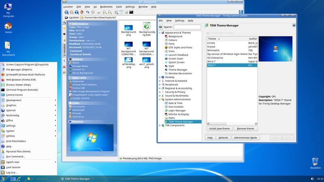324x182 pixels.
Task: Click the Reload icon in Konqueror toolbar
Action: coord(87,13)
